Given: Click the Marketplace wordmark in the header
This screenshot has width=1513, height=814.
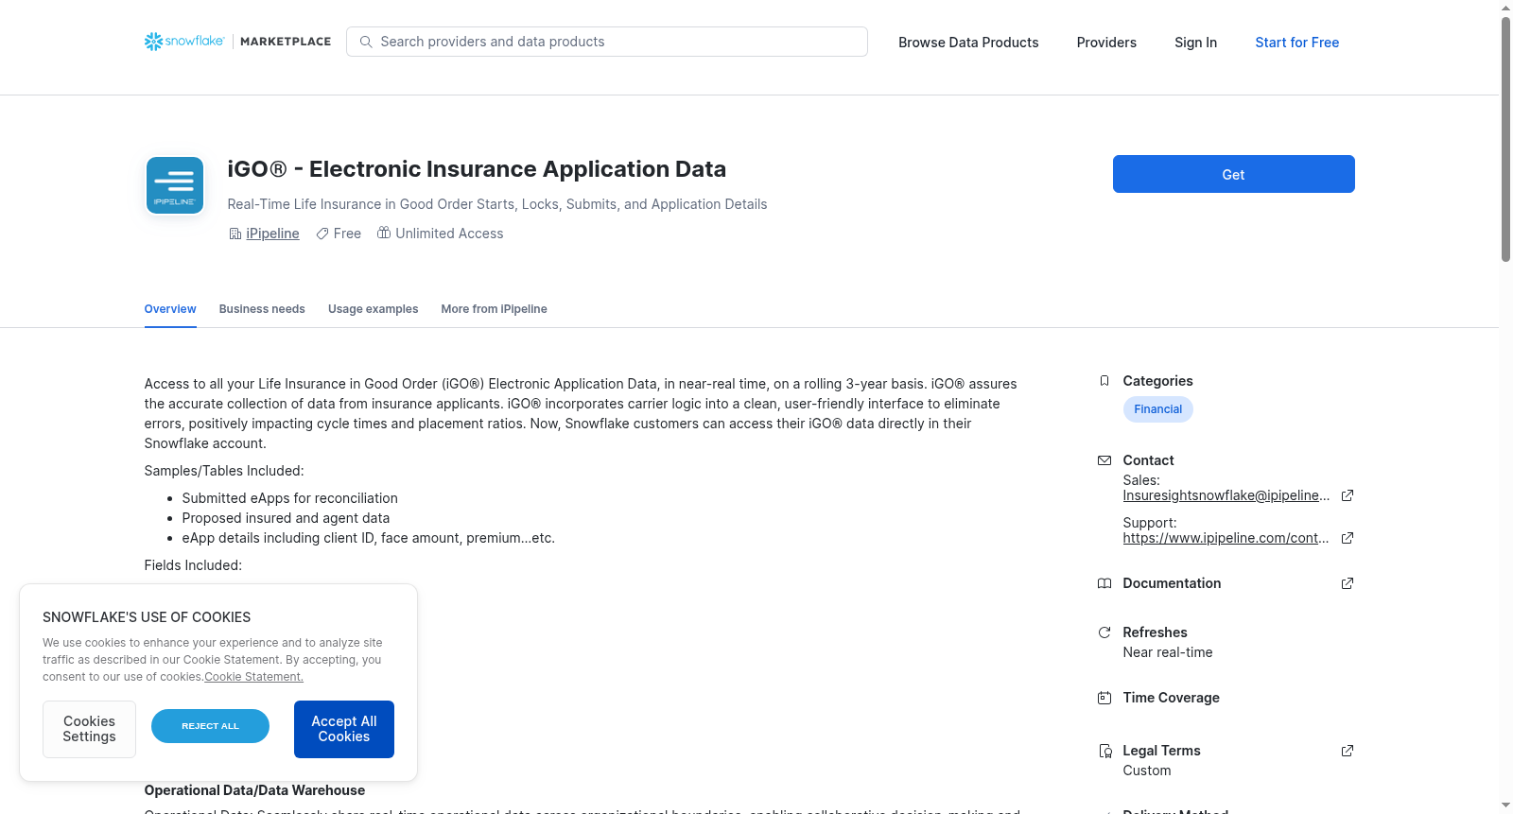Looking at the screenshot, I should point(286,42).
